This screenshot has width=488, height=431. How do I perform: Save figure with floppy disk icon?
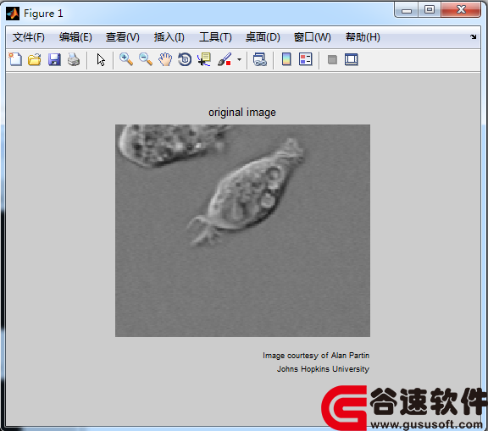tap(54, 59)
